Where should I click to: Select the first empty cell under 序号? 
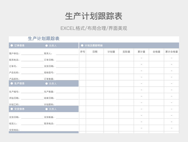(x=83, y=58)
